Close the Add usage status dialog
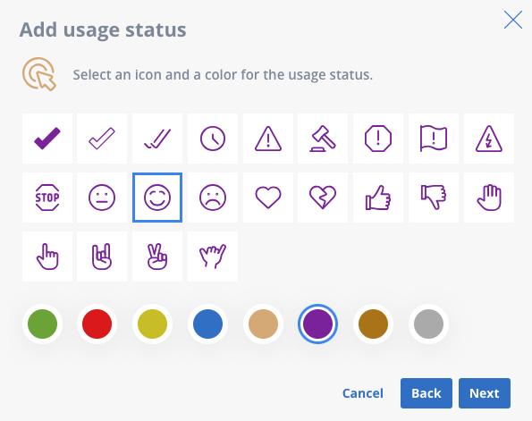The width and height of the screenshot is (532, 421). coord(513,20)
